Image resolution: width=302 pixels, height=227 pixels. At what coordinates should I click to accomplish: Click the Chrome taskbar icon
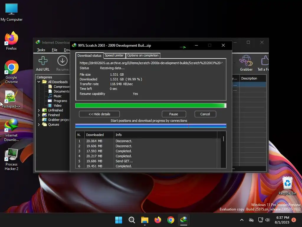pos(171,220)
